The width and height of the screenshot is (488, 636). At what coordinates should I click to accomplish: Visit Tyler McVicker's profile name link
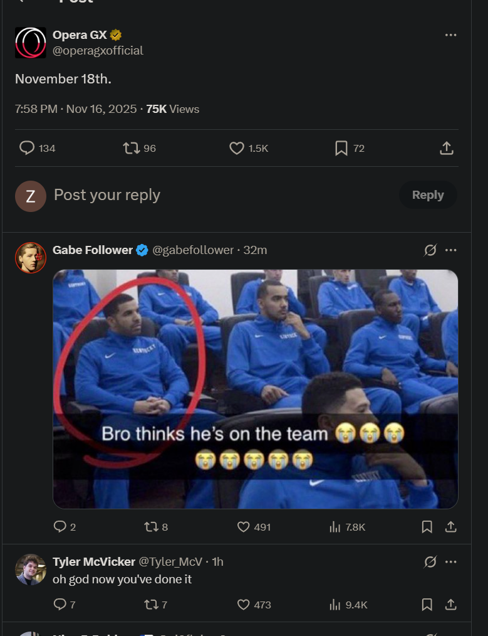tap(93, 562)
